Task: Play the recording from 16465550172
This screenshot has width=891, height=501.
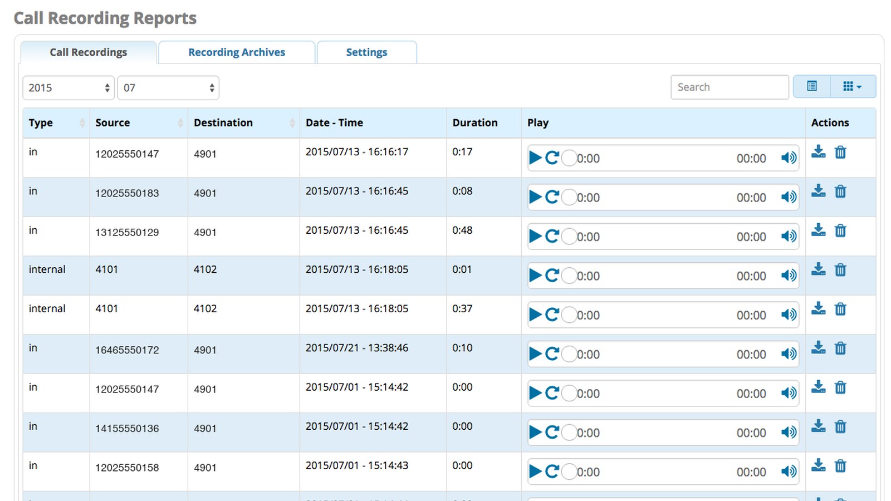Action: point(535,354)
